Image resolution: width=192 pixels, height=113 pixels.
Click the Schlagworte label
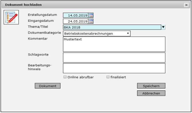point(38,55)
